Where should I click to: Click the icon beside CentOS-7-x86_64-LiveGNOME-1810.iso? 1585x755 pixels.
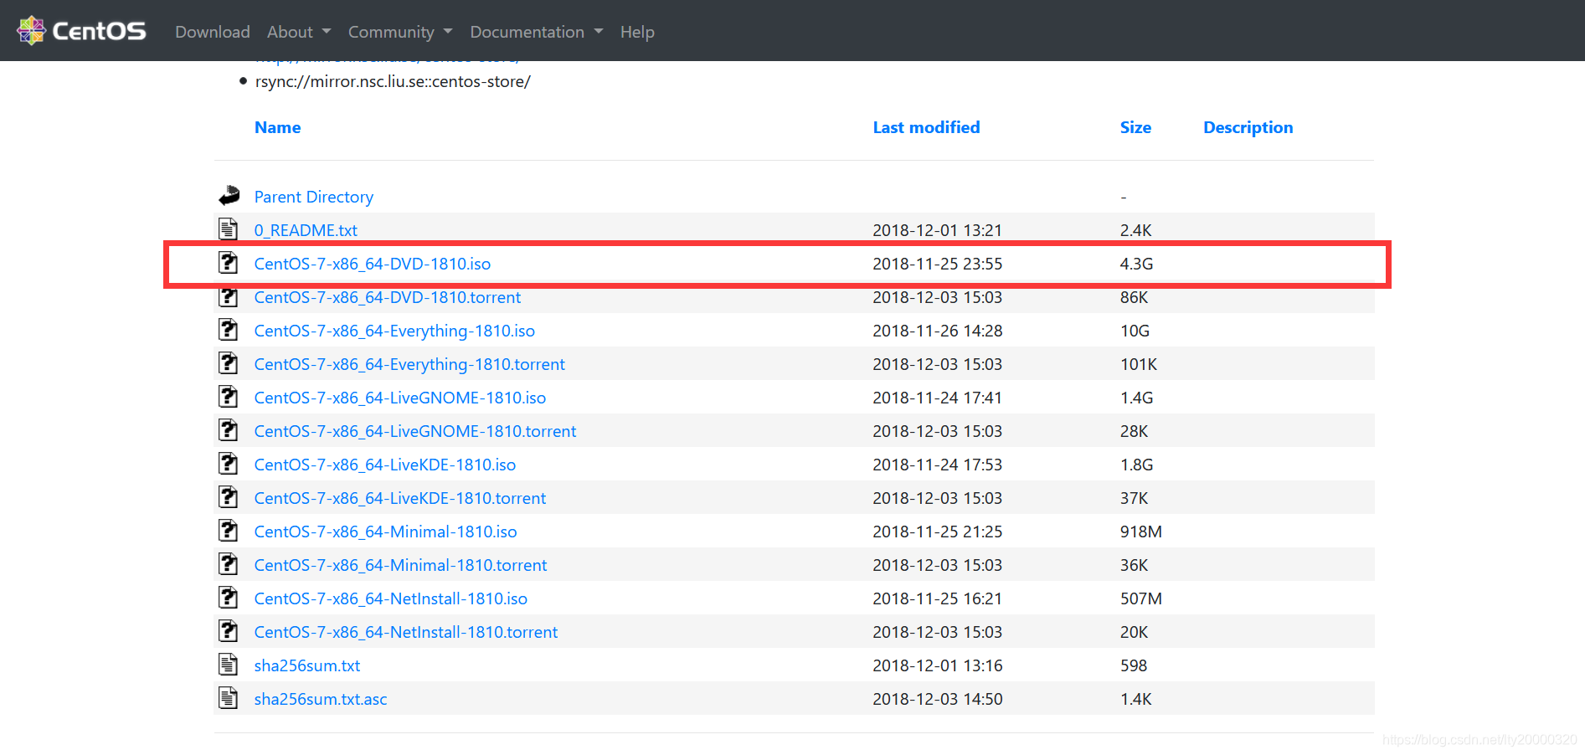point(229,396)
